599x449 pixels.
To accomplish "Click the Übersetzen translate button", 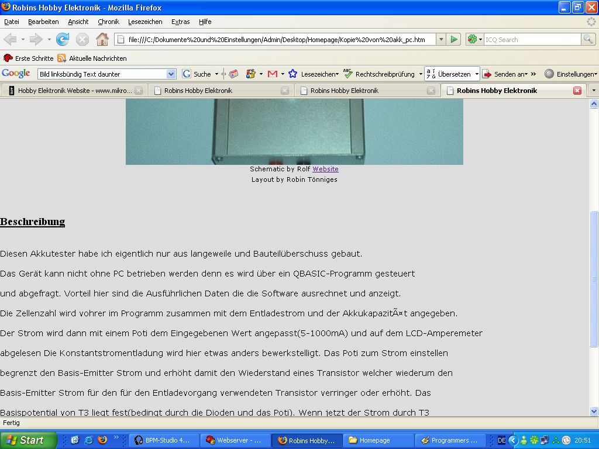I will [449, 74].
